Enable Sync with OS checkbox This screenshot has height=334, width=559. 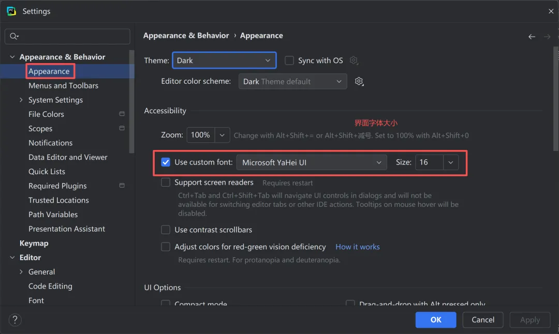(x=289, y=60)
